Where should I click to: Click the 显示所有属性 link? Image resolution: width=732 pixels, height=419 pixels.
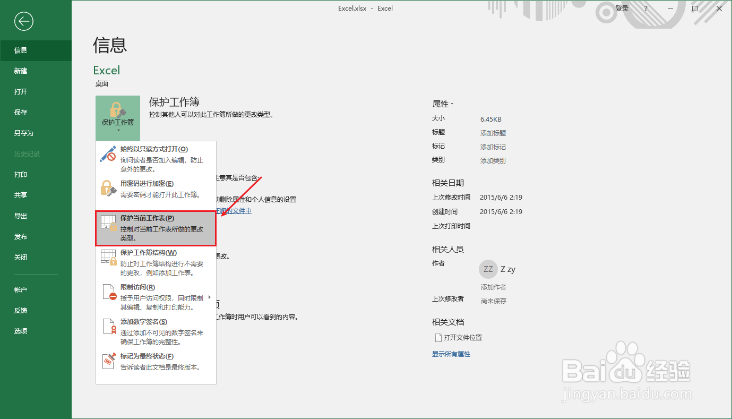pos(451,354)
